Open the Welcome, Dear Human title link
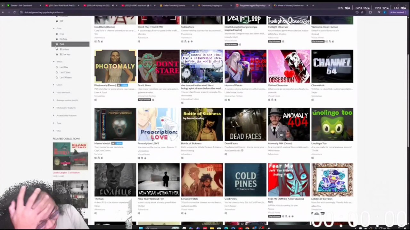Viewport: 410px width, 230px height. [x=325, y=27]
